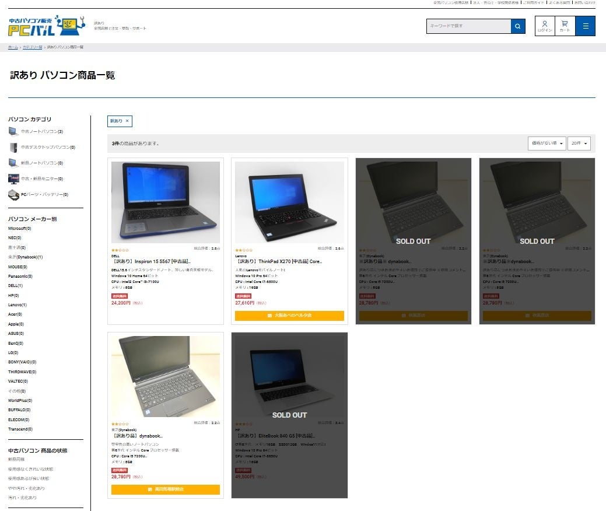The width and height of the screenshot is (606, 511).
Task: Click the PCパーツ・バッテリー hard drive icon
Action: 13,195
